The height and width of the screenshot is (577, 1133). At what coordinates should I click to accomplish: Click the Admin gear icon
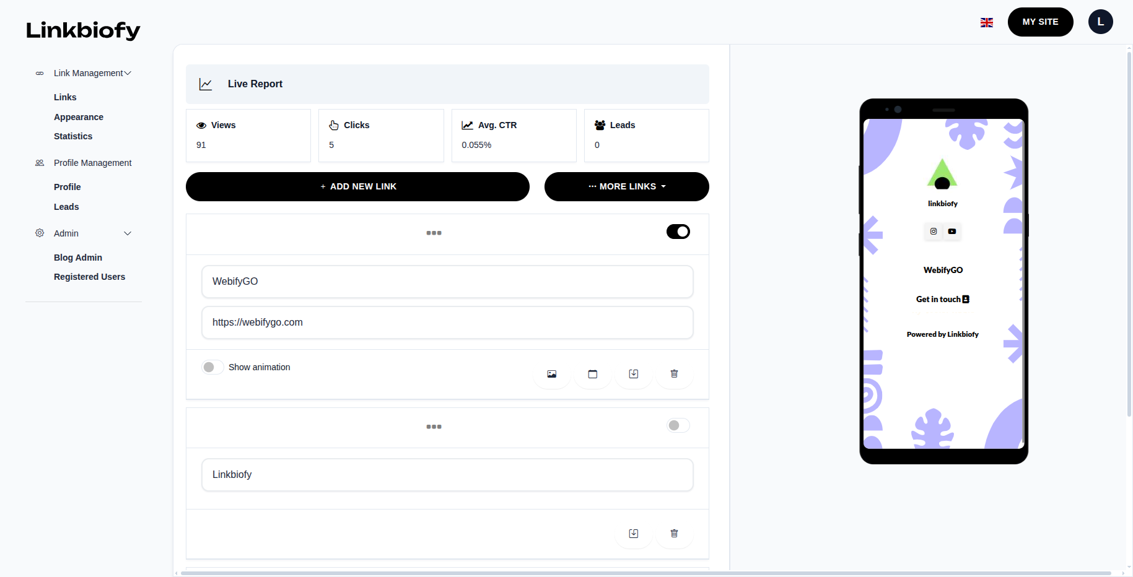(x=40, y=233)
